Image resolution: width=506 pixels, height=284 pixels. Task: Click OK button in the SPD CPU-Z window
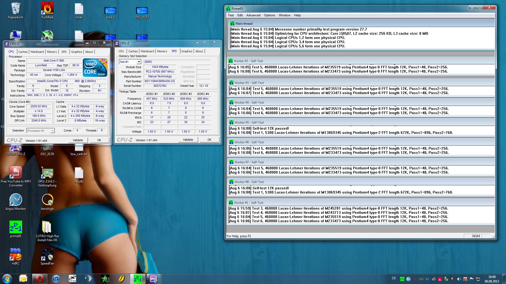pyautogui.click(x=209, y=140)
